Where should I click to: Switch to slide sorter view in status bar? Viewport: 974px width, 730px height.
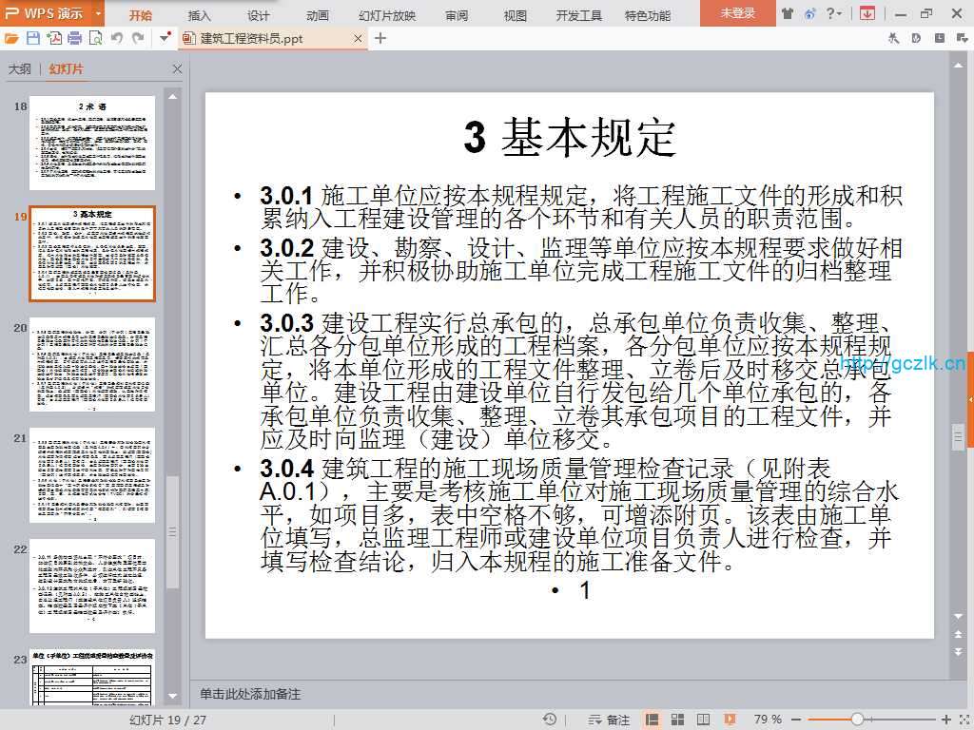[678, 720]
